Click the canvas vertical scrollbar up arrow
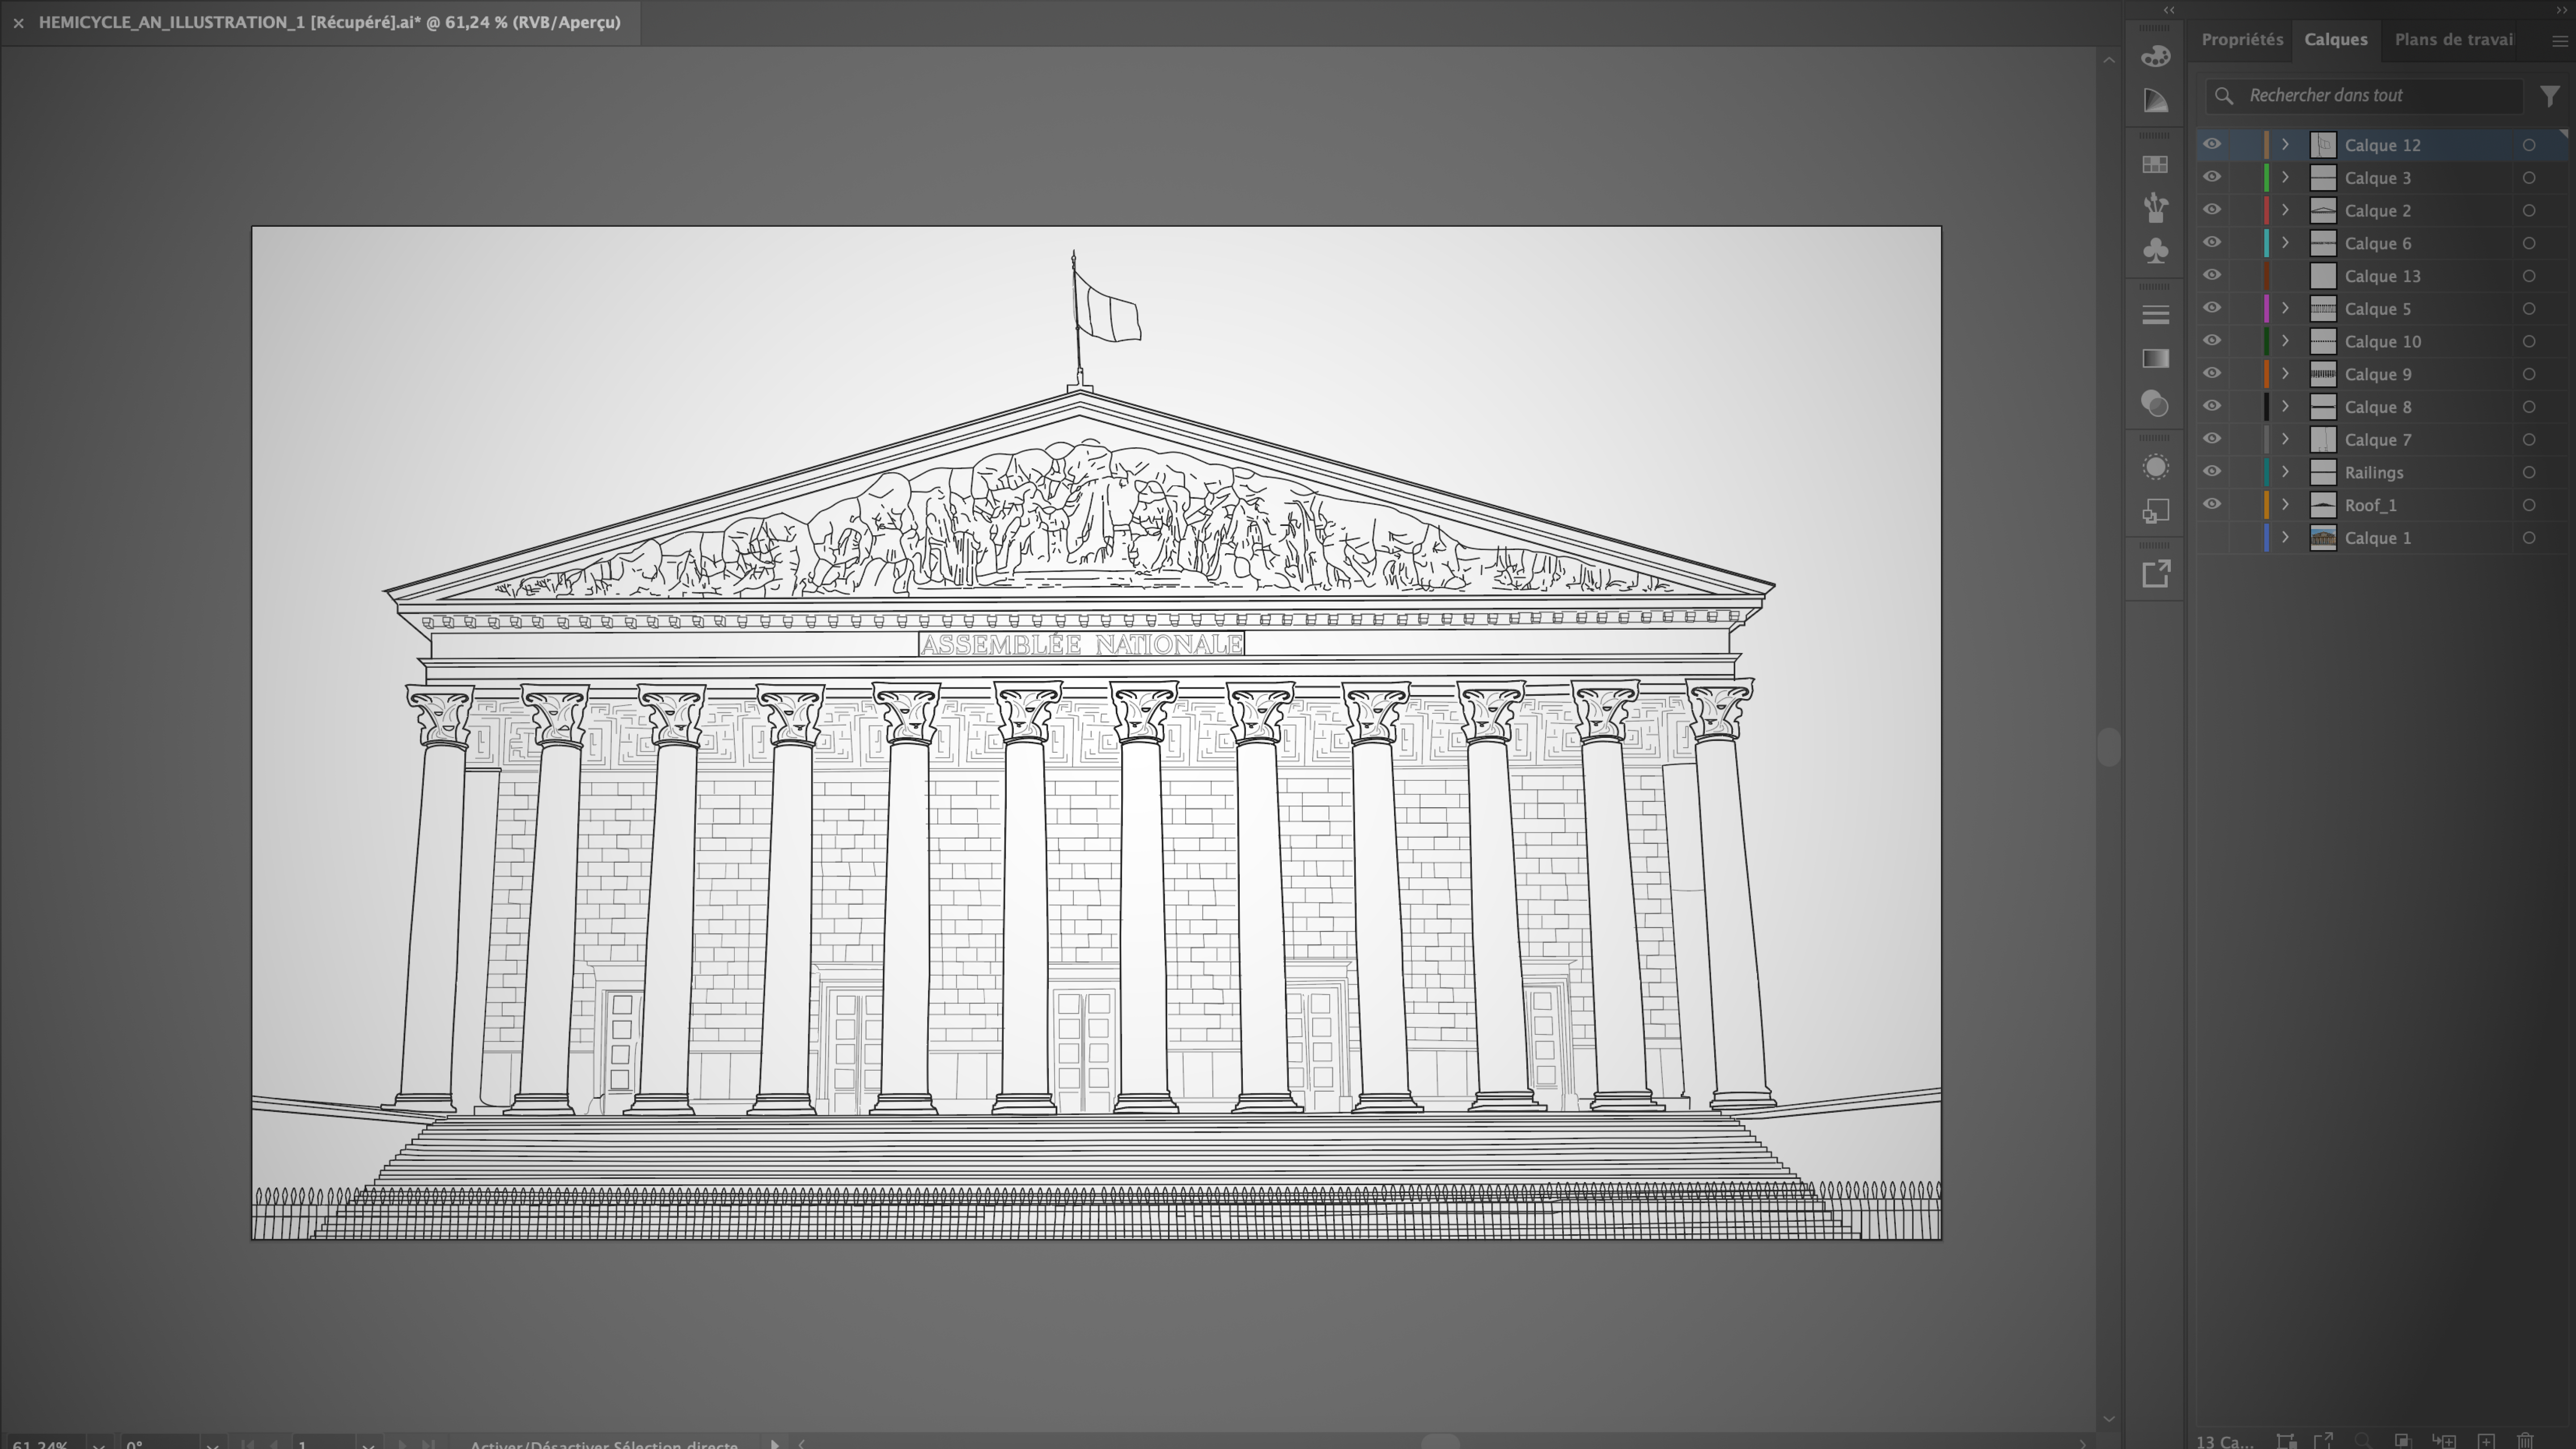2576x1449 pixels. [2108, 61]
